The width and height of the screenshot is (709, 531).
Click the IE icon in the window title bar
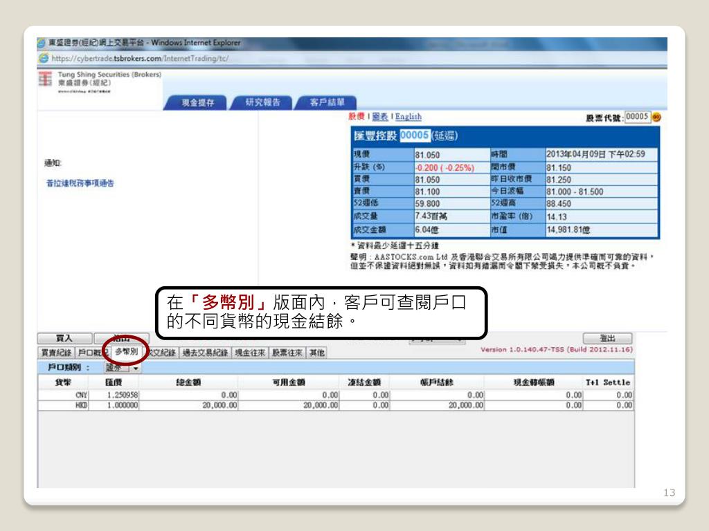[x=42, y=43]
